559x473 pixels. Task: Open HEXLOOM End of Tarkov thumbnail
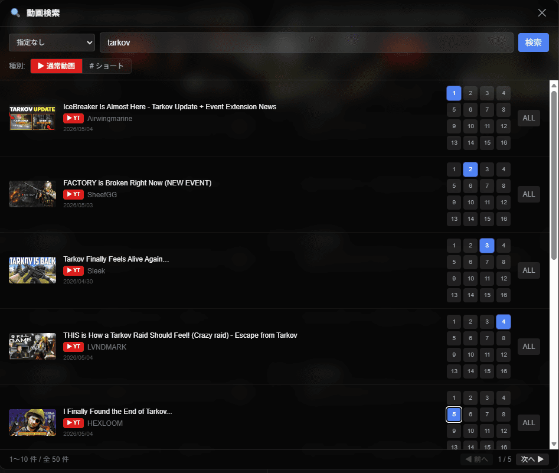click(x=32, y=423)
